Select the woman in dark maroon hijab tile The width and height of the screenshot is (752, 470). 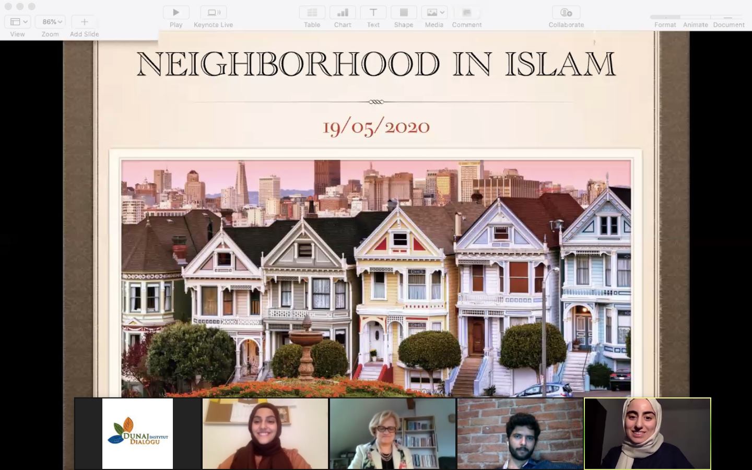point(265,433)
